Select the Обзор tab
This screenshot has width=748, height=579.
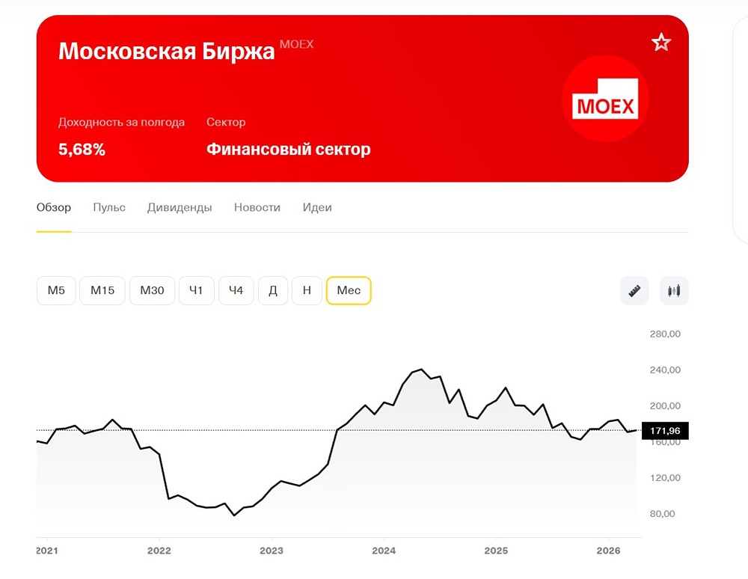pos(52,207)
